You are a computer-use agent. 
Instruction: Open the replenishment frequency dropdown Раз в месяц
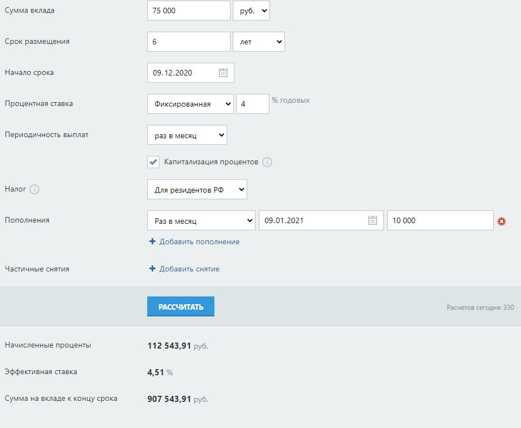[x=201, y=220]
